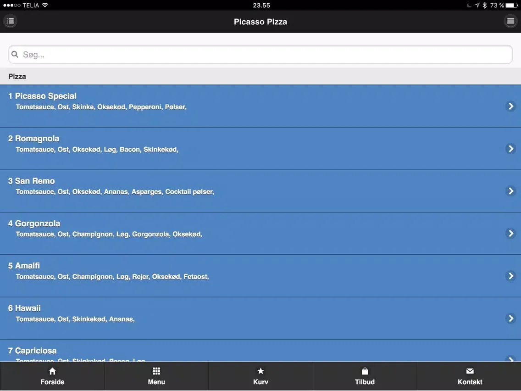Viewport: 521px width, 391px height.
Task: Click into the Søg... search field
Action: point(260,54)
